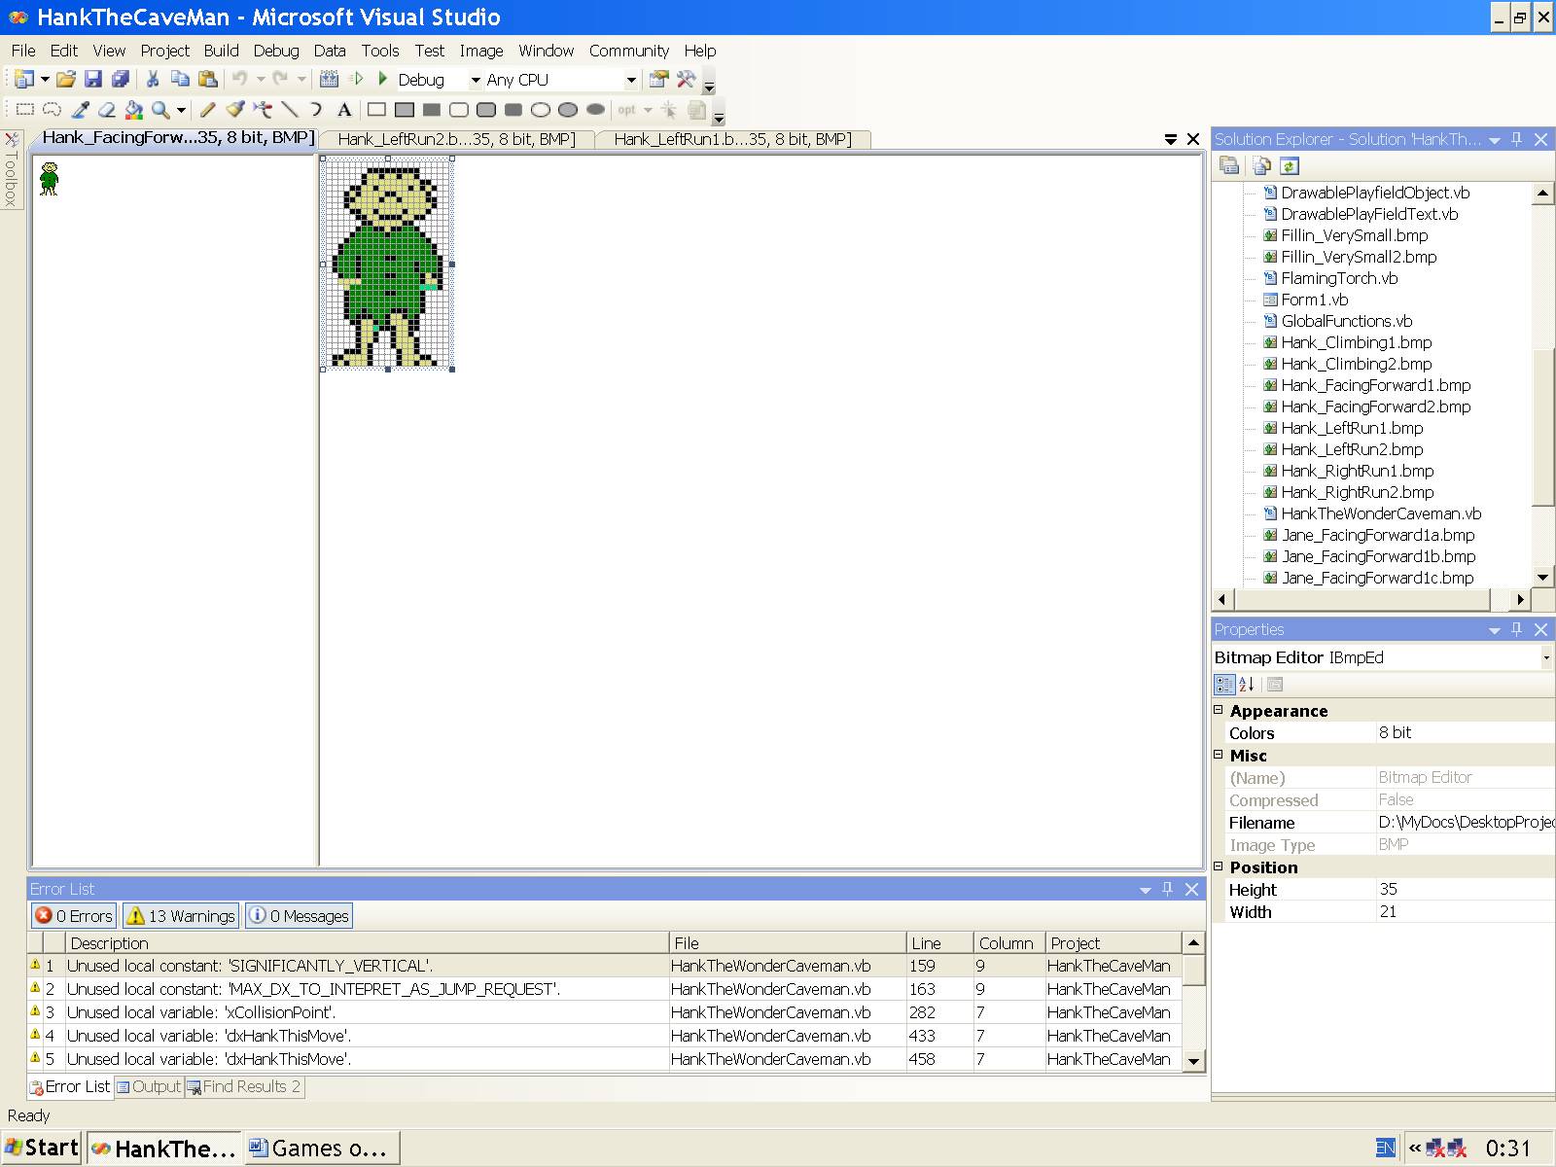Toggle the 0 Errors filter
The image size is (1556, 1167).
coord(75,915)
